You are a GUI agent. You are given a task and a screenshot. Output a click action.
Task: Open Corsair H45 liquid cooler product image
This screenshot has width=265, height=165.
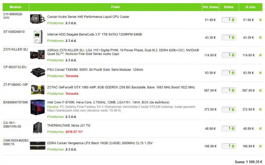(x=38, y=19)
